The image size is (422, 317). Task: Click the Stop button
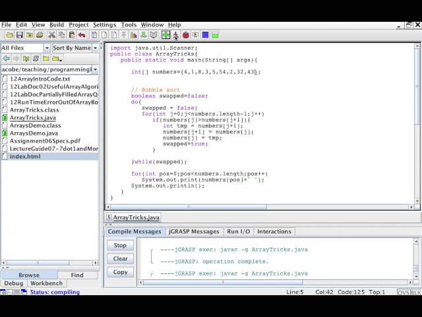120,245
